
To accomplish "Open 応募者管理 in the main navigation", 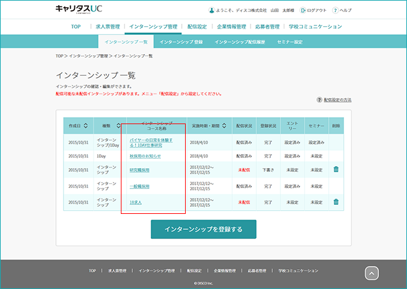I will click(267, 27).
